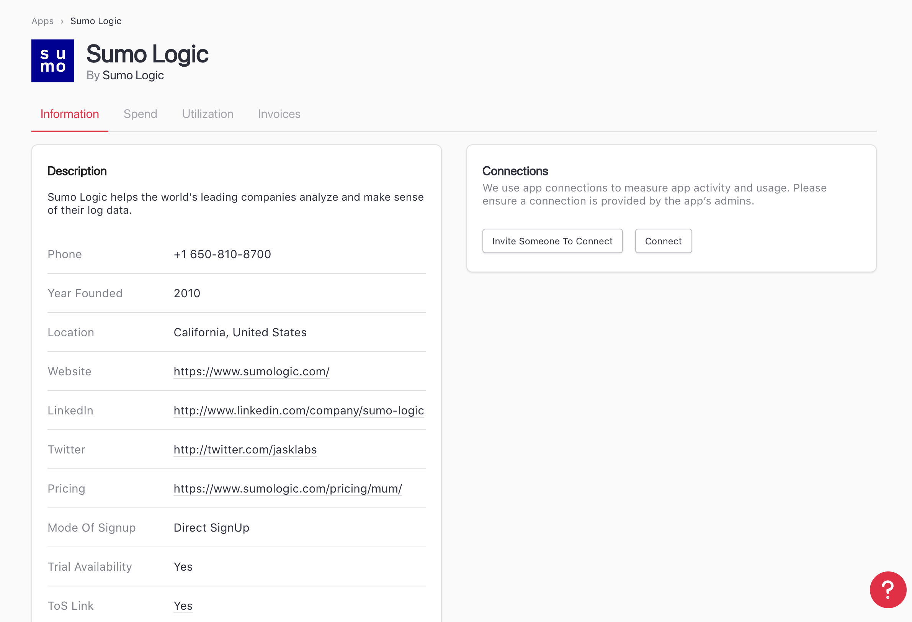
Task: Open the red help question-mark button
Action: [x=887, y=589]
